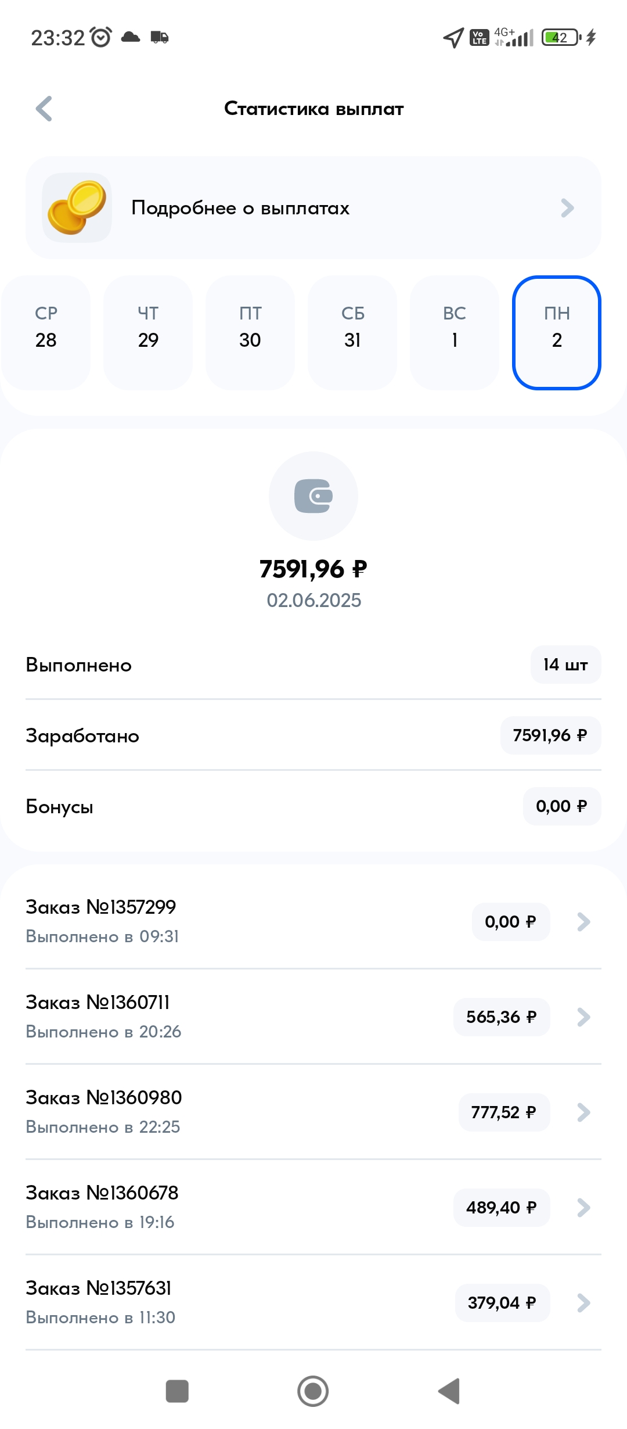Viewport: 627px width, 1429px height.
Task: Select the ВС 1 day tab
Action: [x=455, y=332]
